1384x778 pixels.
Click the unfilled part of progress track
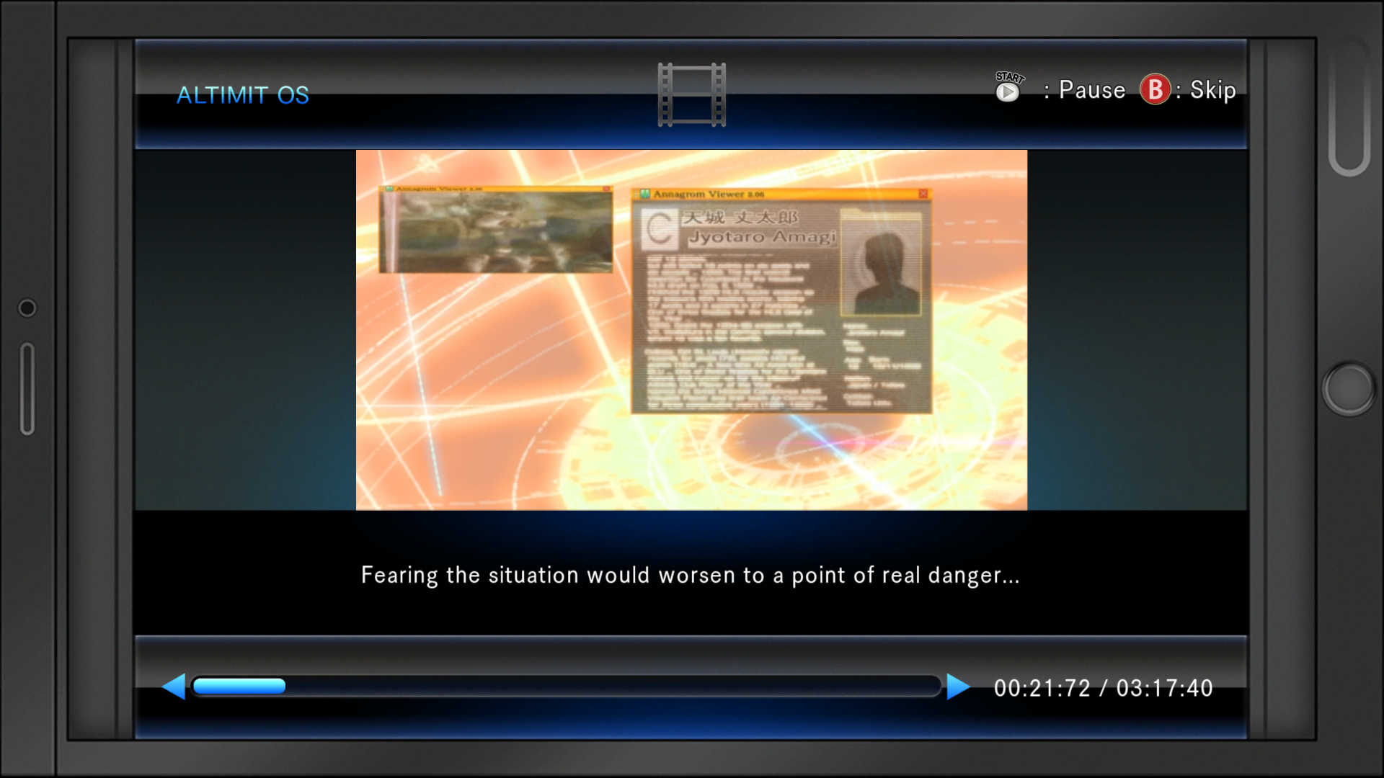[x=613, y=687]
